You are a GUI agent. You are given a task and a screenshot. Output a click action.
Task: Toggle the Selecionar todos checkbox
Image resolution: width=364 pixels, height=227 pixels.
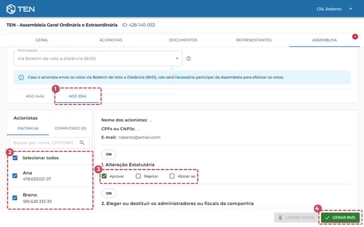(x=15, y=158)
